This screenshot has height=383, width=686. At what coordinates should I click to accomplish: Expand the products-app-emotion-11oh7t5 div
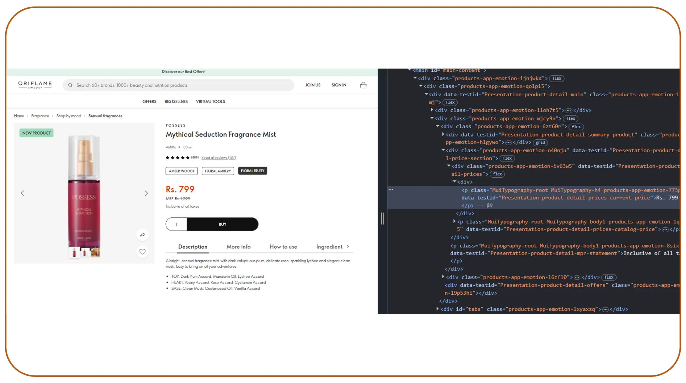[x=431, y=110]
